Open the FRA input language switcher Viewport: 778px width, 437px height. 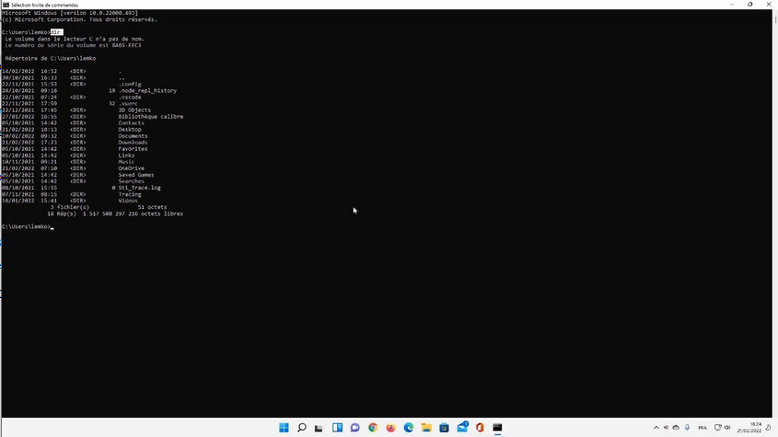coord(703,428)
